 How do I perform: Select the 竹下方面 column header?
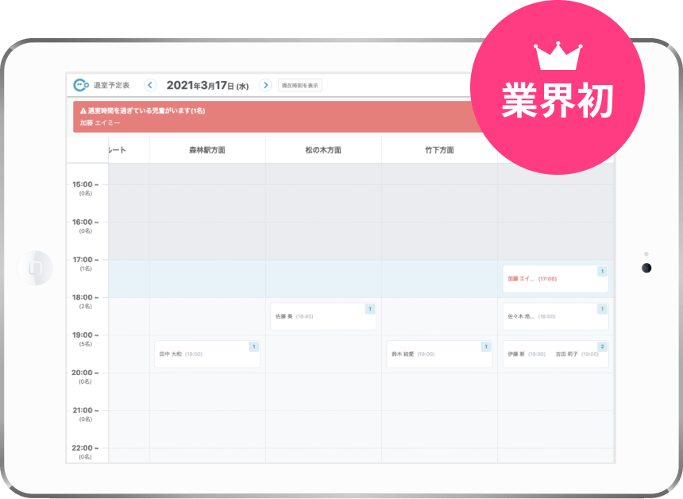[439, 150]
